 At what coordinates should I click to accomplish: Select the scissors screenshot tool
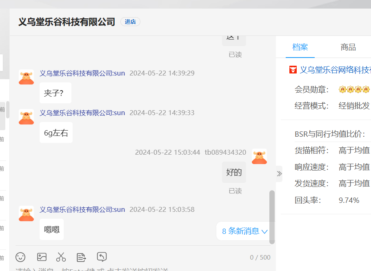(61, 257)
